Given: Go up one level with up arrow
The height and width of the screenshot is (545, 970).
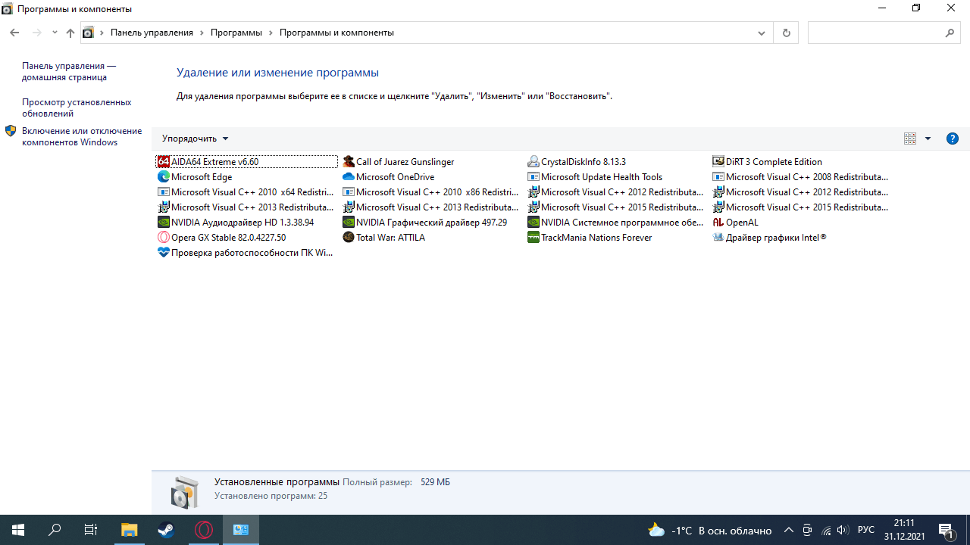Looking at the screenshot, I should [70, 33].
